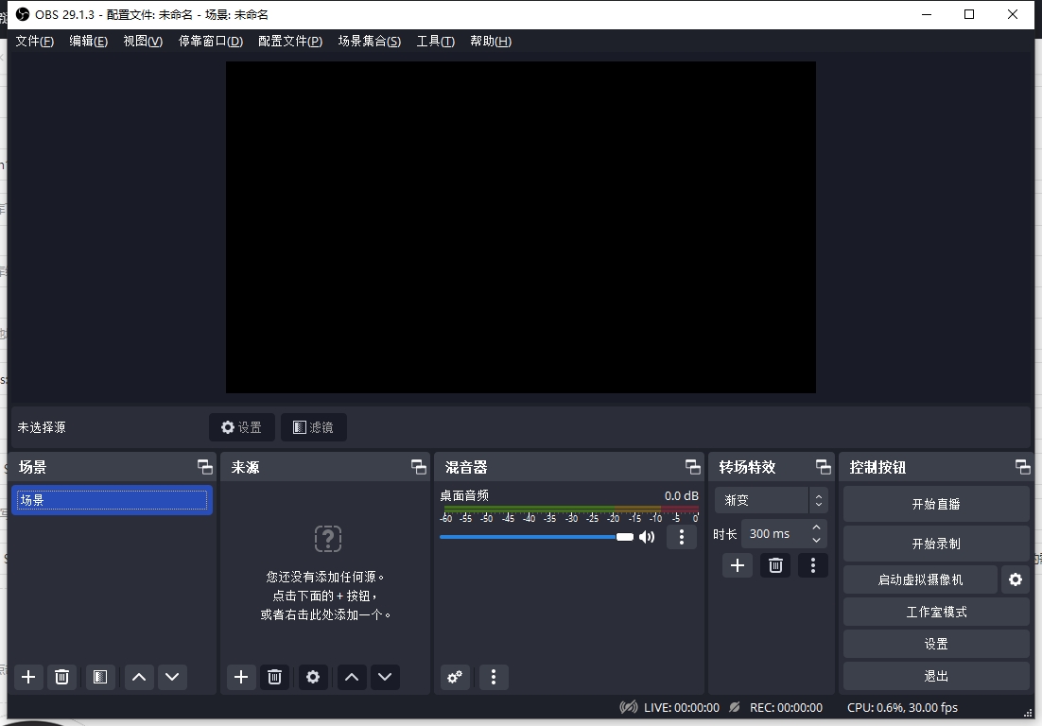Move scene down with arrow icon
The width and height of the screenshot is (1042, 726).
pyautogui.click(x=172, y=677)
